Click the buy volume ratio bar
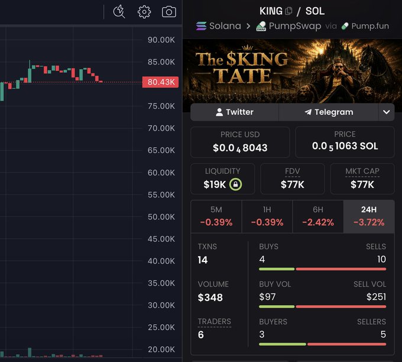The image size is (402, 362). (x=323, y=306)
